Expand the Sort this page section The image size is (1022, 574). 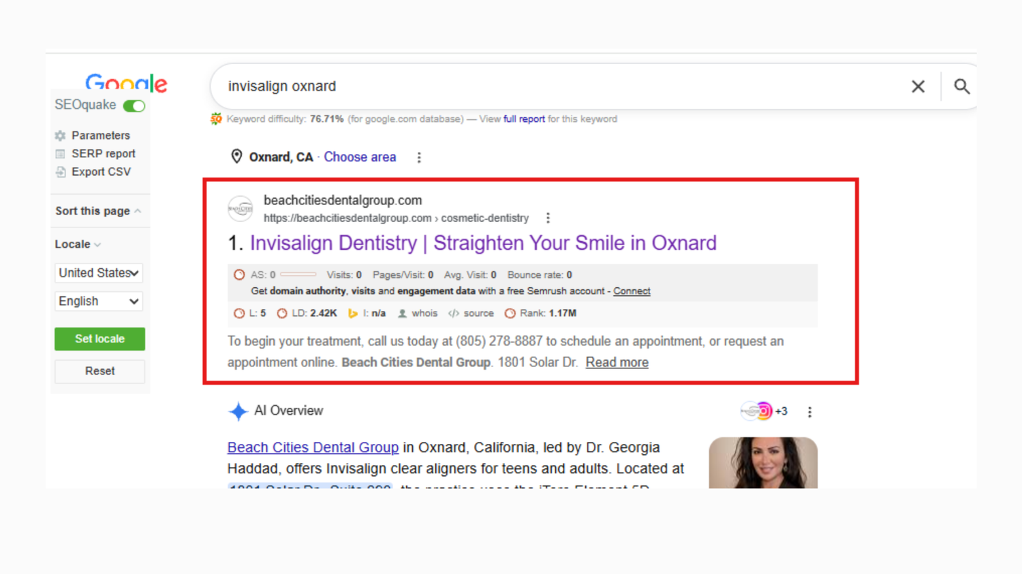(99, 211)
